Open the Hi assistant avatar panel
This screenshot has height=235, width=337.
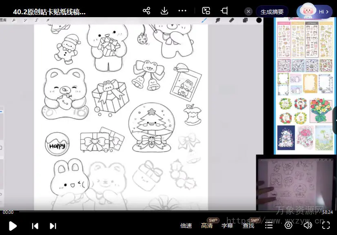click(x=315, y=11)
